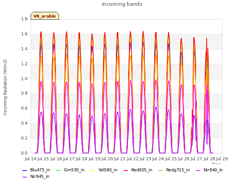
Task: Click the VR_arable annotation tag
Action: [45, 16]
